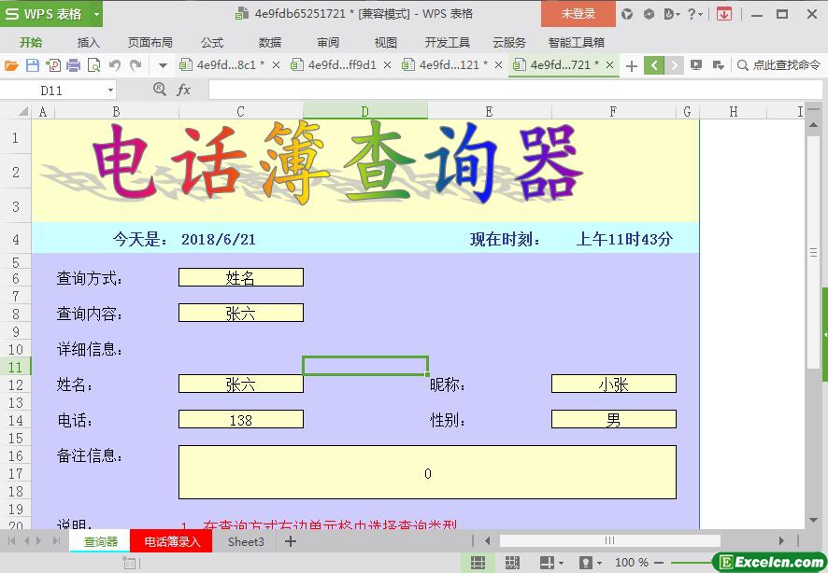Viewport: 828px width, 573px height.
Task: Click the 查询内容 cell containing 张六
Action: click(240, 314)
